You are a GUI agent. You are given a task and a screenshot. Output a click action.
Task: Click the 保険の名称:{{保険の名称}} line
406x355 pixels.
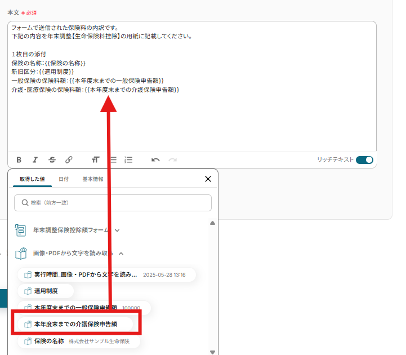point(48,63)
